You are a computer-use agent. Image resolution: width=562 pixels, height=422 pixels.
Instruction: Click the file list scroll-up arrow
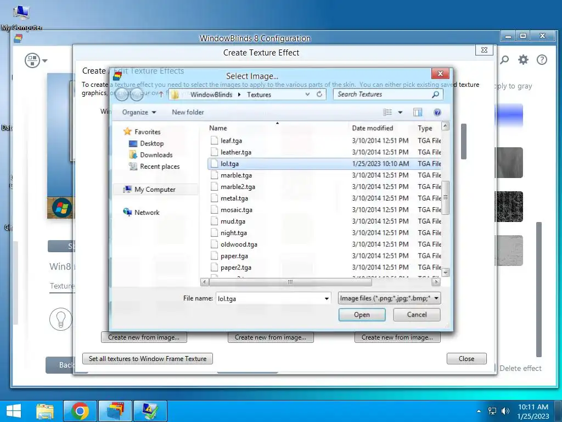click(446, 126)
